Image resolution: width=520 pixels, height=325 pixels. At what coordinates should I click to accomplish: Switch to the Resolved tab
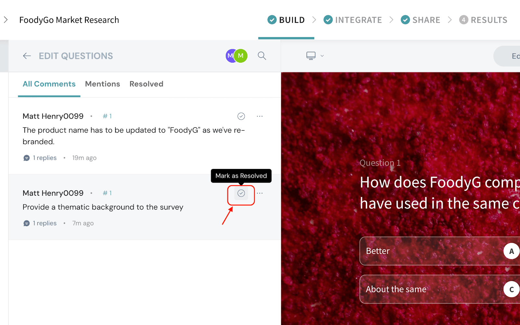[x=146, y=84]
